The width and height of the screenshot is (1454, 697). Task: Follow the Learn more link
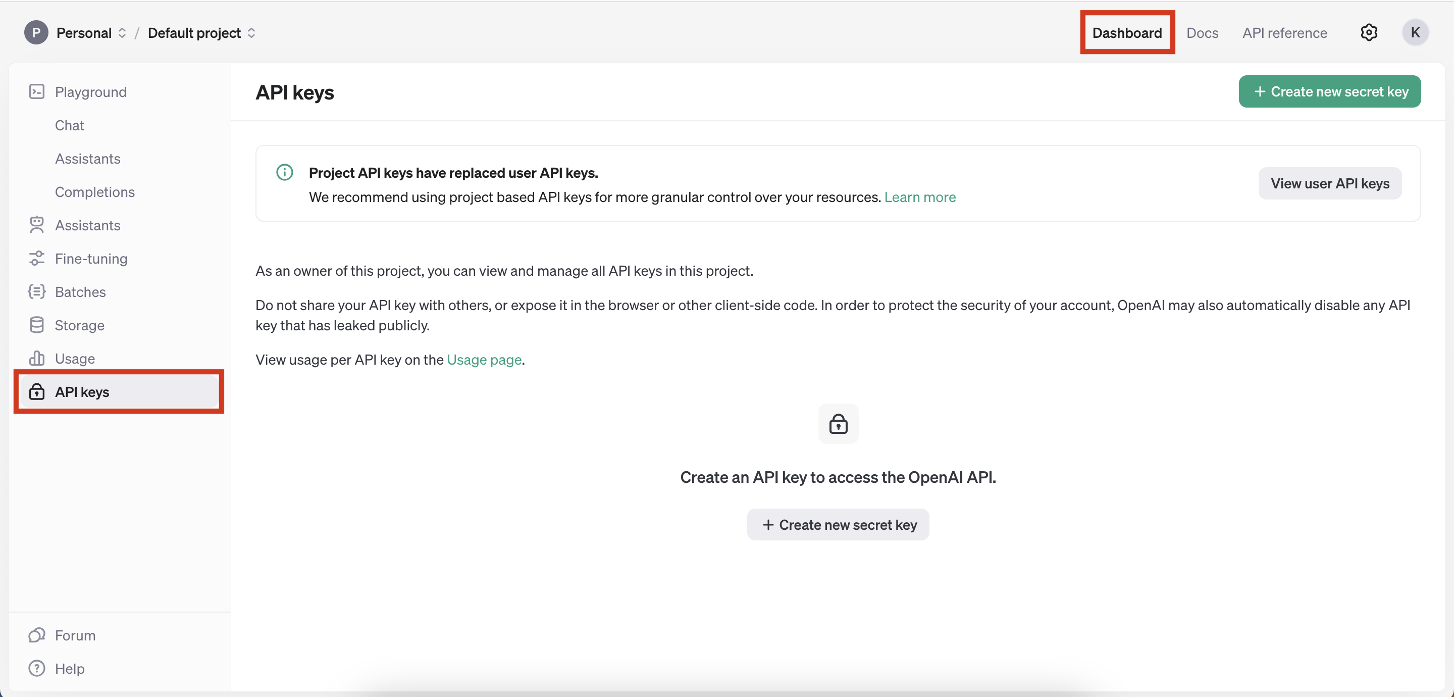919,197
